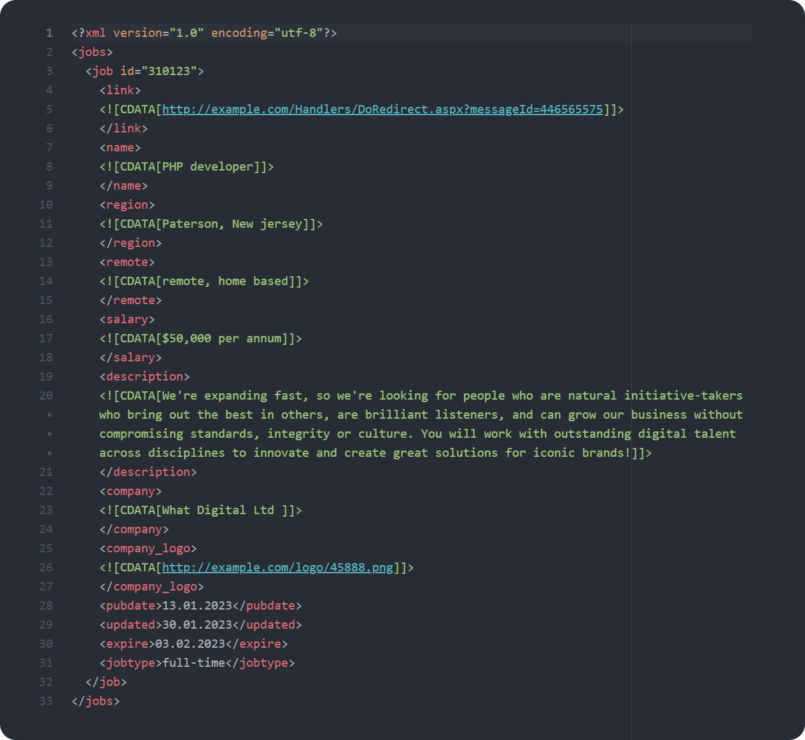The image size is (805, 740).
Task: Select the salary value $50,000 per annum
Action: tap(223, 338)
